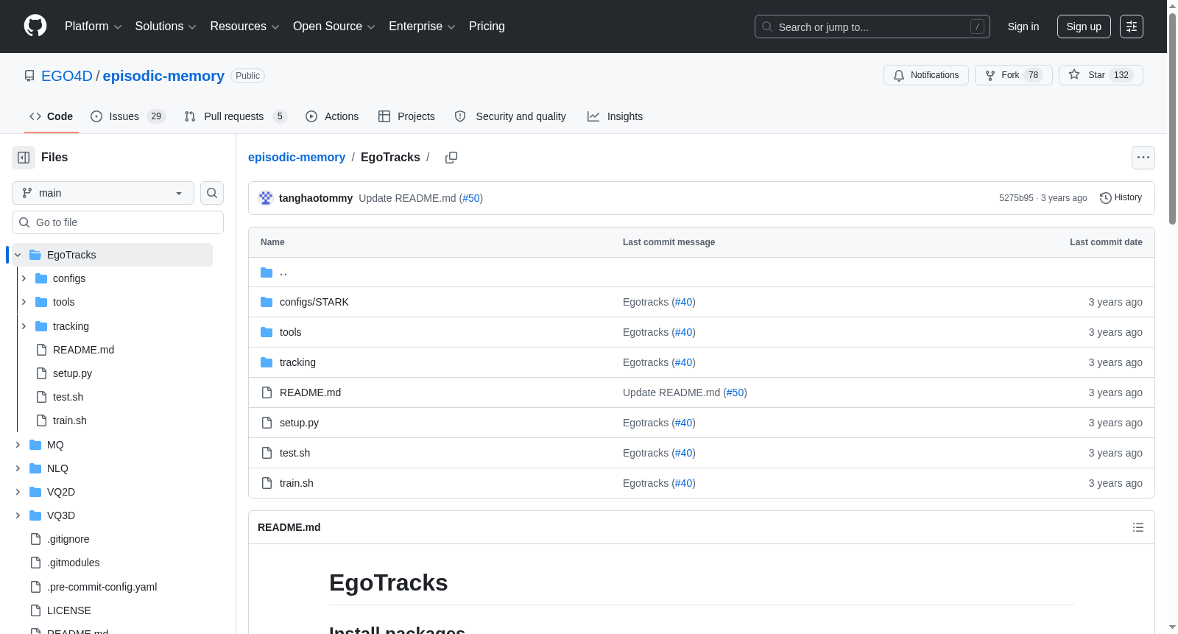Select setup.py in the file tree
This screenshot has height=634, width=1178.
point(72,373)
